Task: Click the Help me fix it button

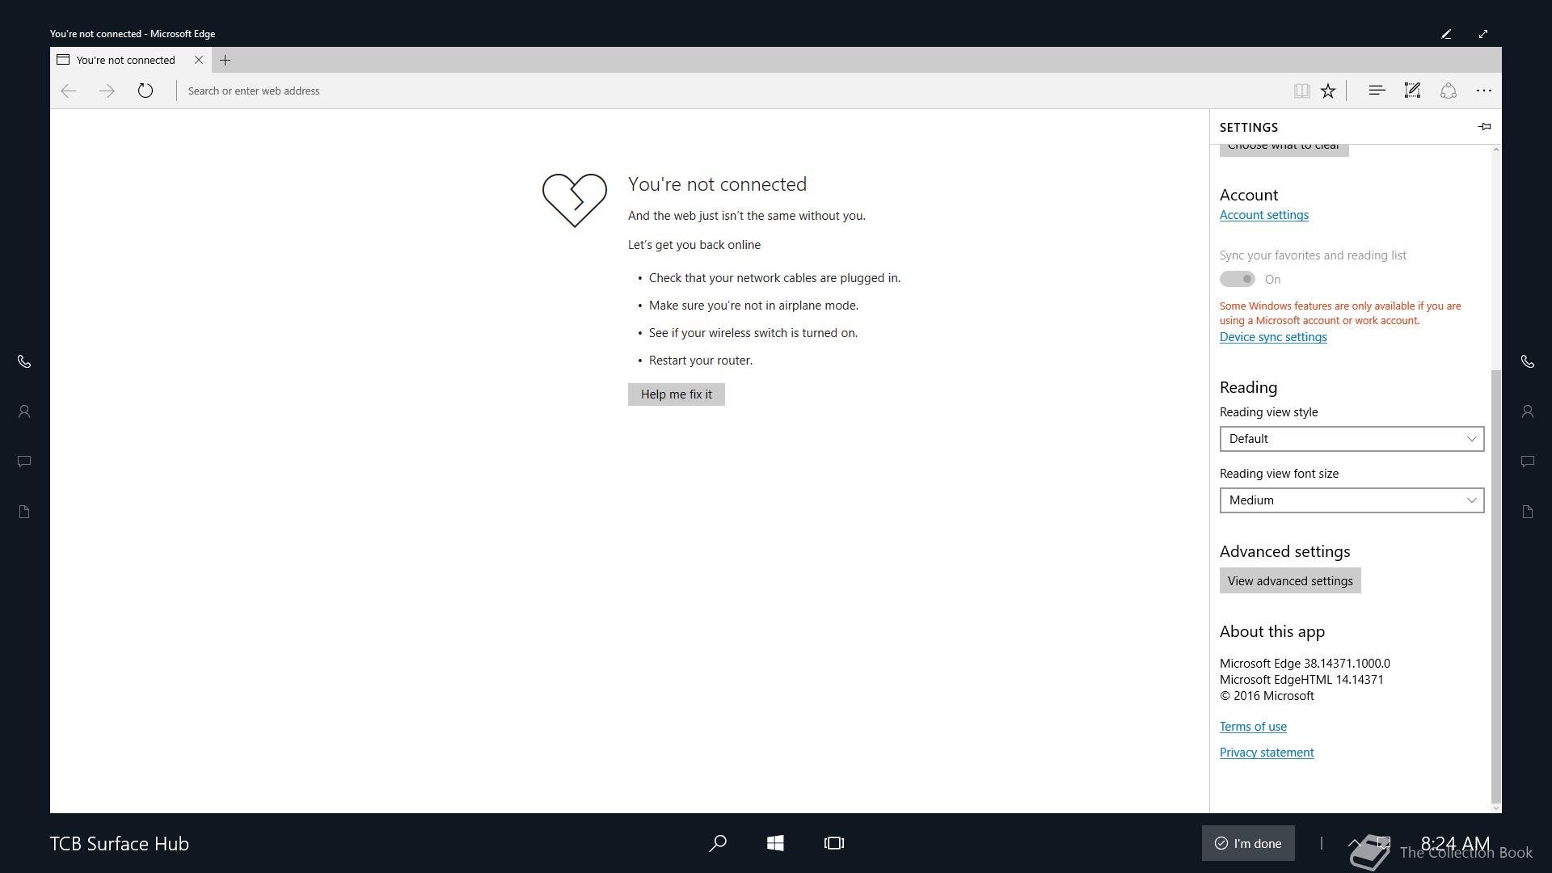Action: [x=677, y=394]
